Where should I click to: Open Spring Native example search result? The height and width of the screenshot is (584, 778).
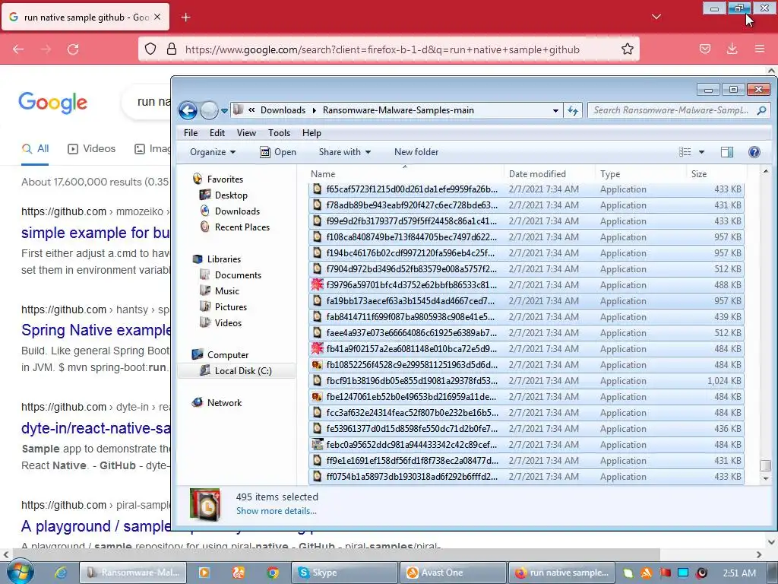96,330
